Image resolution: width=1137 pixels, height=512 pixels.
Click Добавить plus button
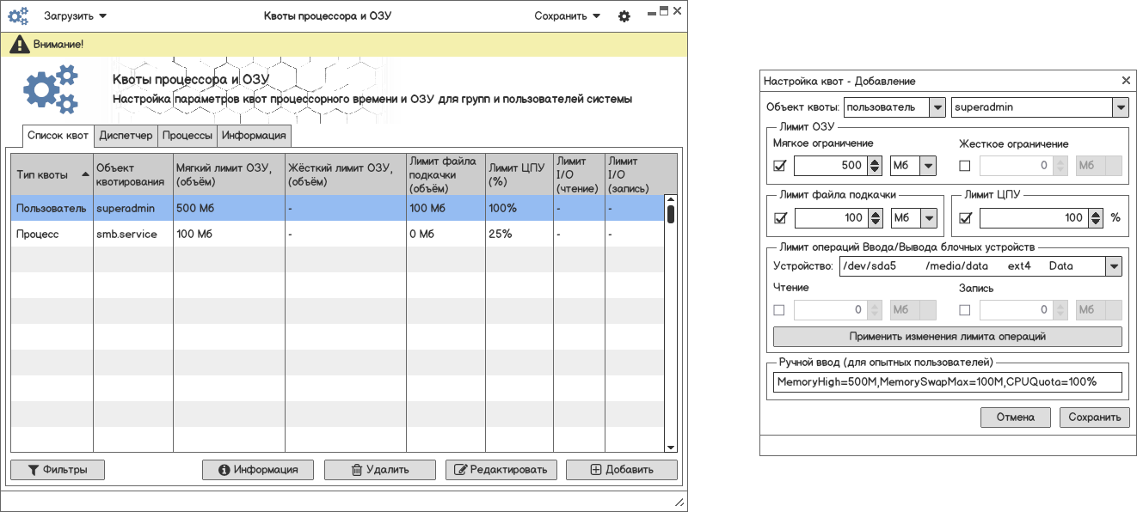(621, 470)
